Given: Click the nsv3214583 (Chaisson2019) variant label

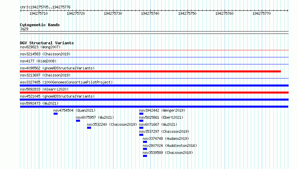Looking at the screenshot, I should coord(45,54).
